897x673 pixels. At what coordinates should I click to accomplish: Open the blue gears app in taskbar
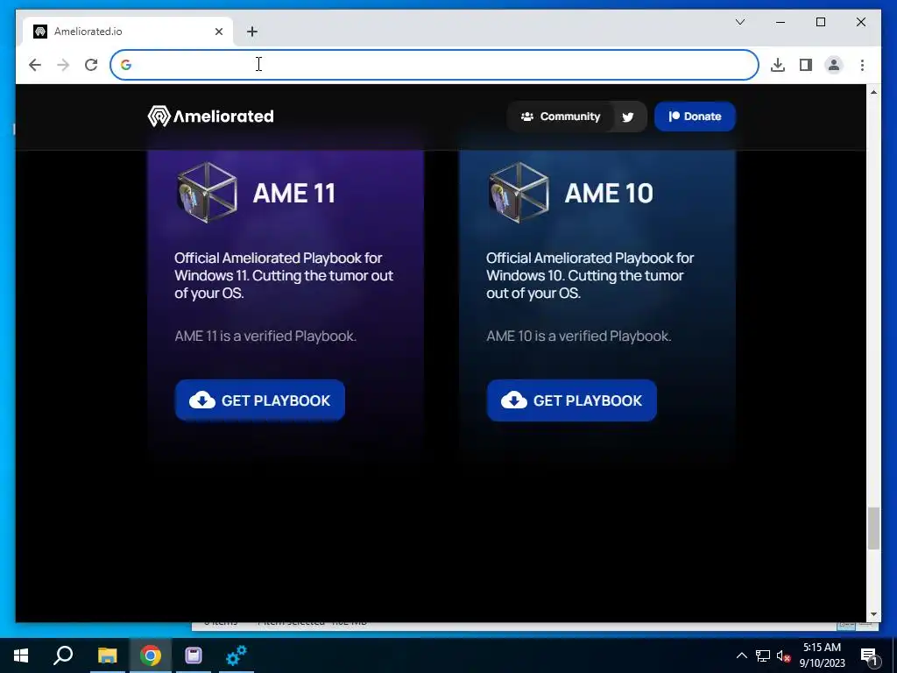click(237, 655)
